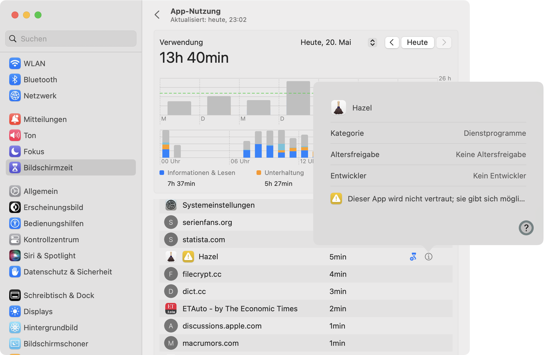Select Siri & Spotlight in the sidebar
The image size is (551, 355).
point(49,256)
